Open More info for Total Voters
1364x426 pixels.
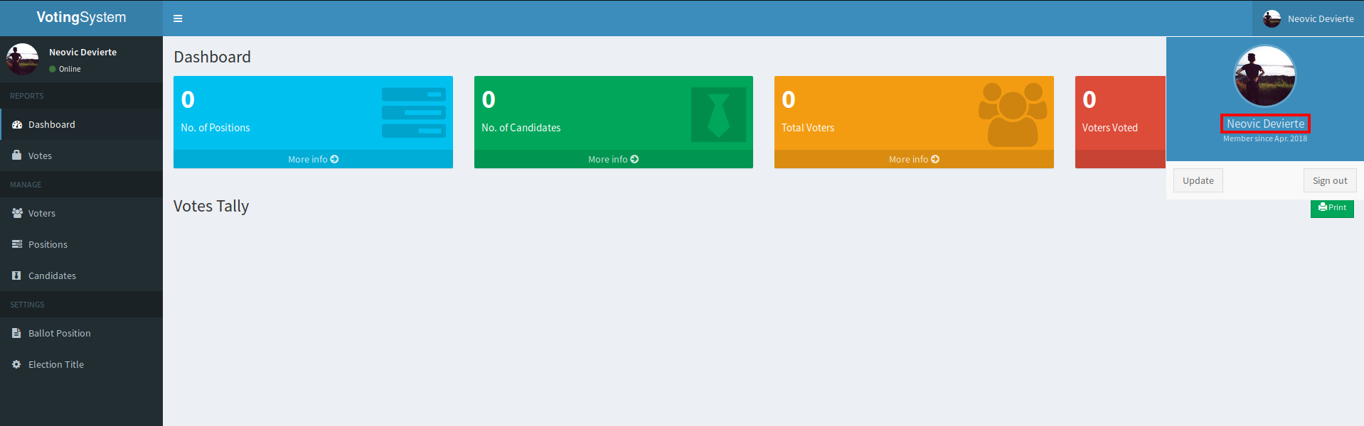point(914,159)
